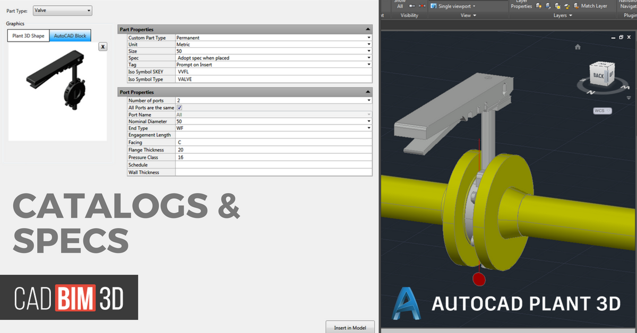Open the Unit dropdown showing Metric

tap(369, 45)
